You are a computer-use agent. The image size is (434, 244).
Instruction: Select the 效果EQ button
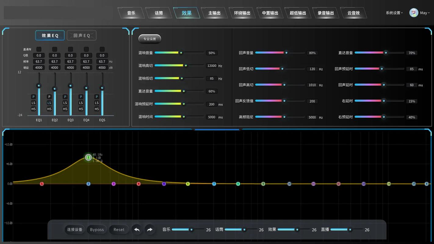(x=50, y=35)
